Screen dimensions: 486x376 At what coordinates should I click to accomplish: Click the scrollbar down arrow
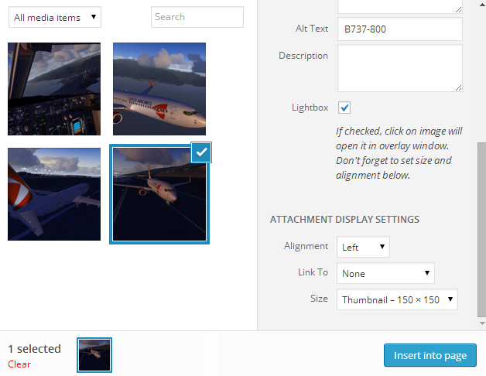(482, 323)
